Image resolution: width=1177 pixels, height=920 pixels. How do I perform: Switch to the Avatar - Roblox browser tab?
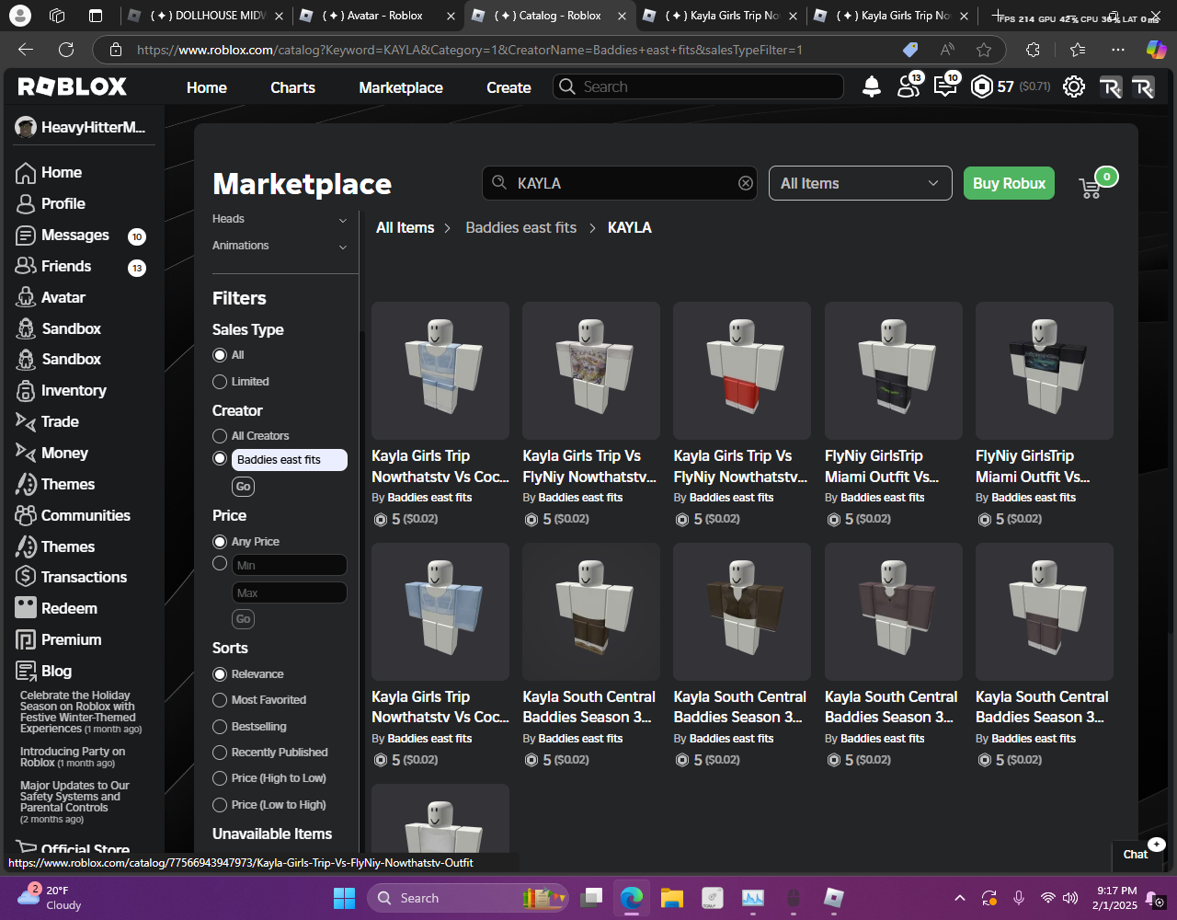click(x=377, y=16)
